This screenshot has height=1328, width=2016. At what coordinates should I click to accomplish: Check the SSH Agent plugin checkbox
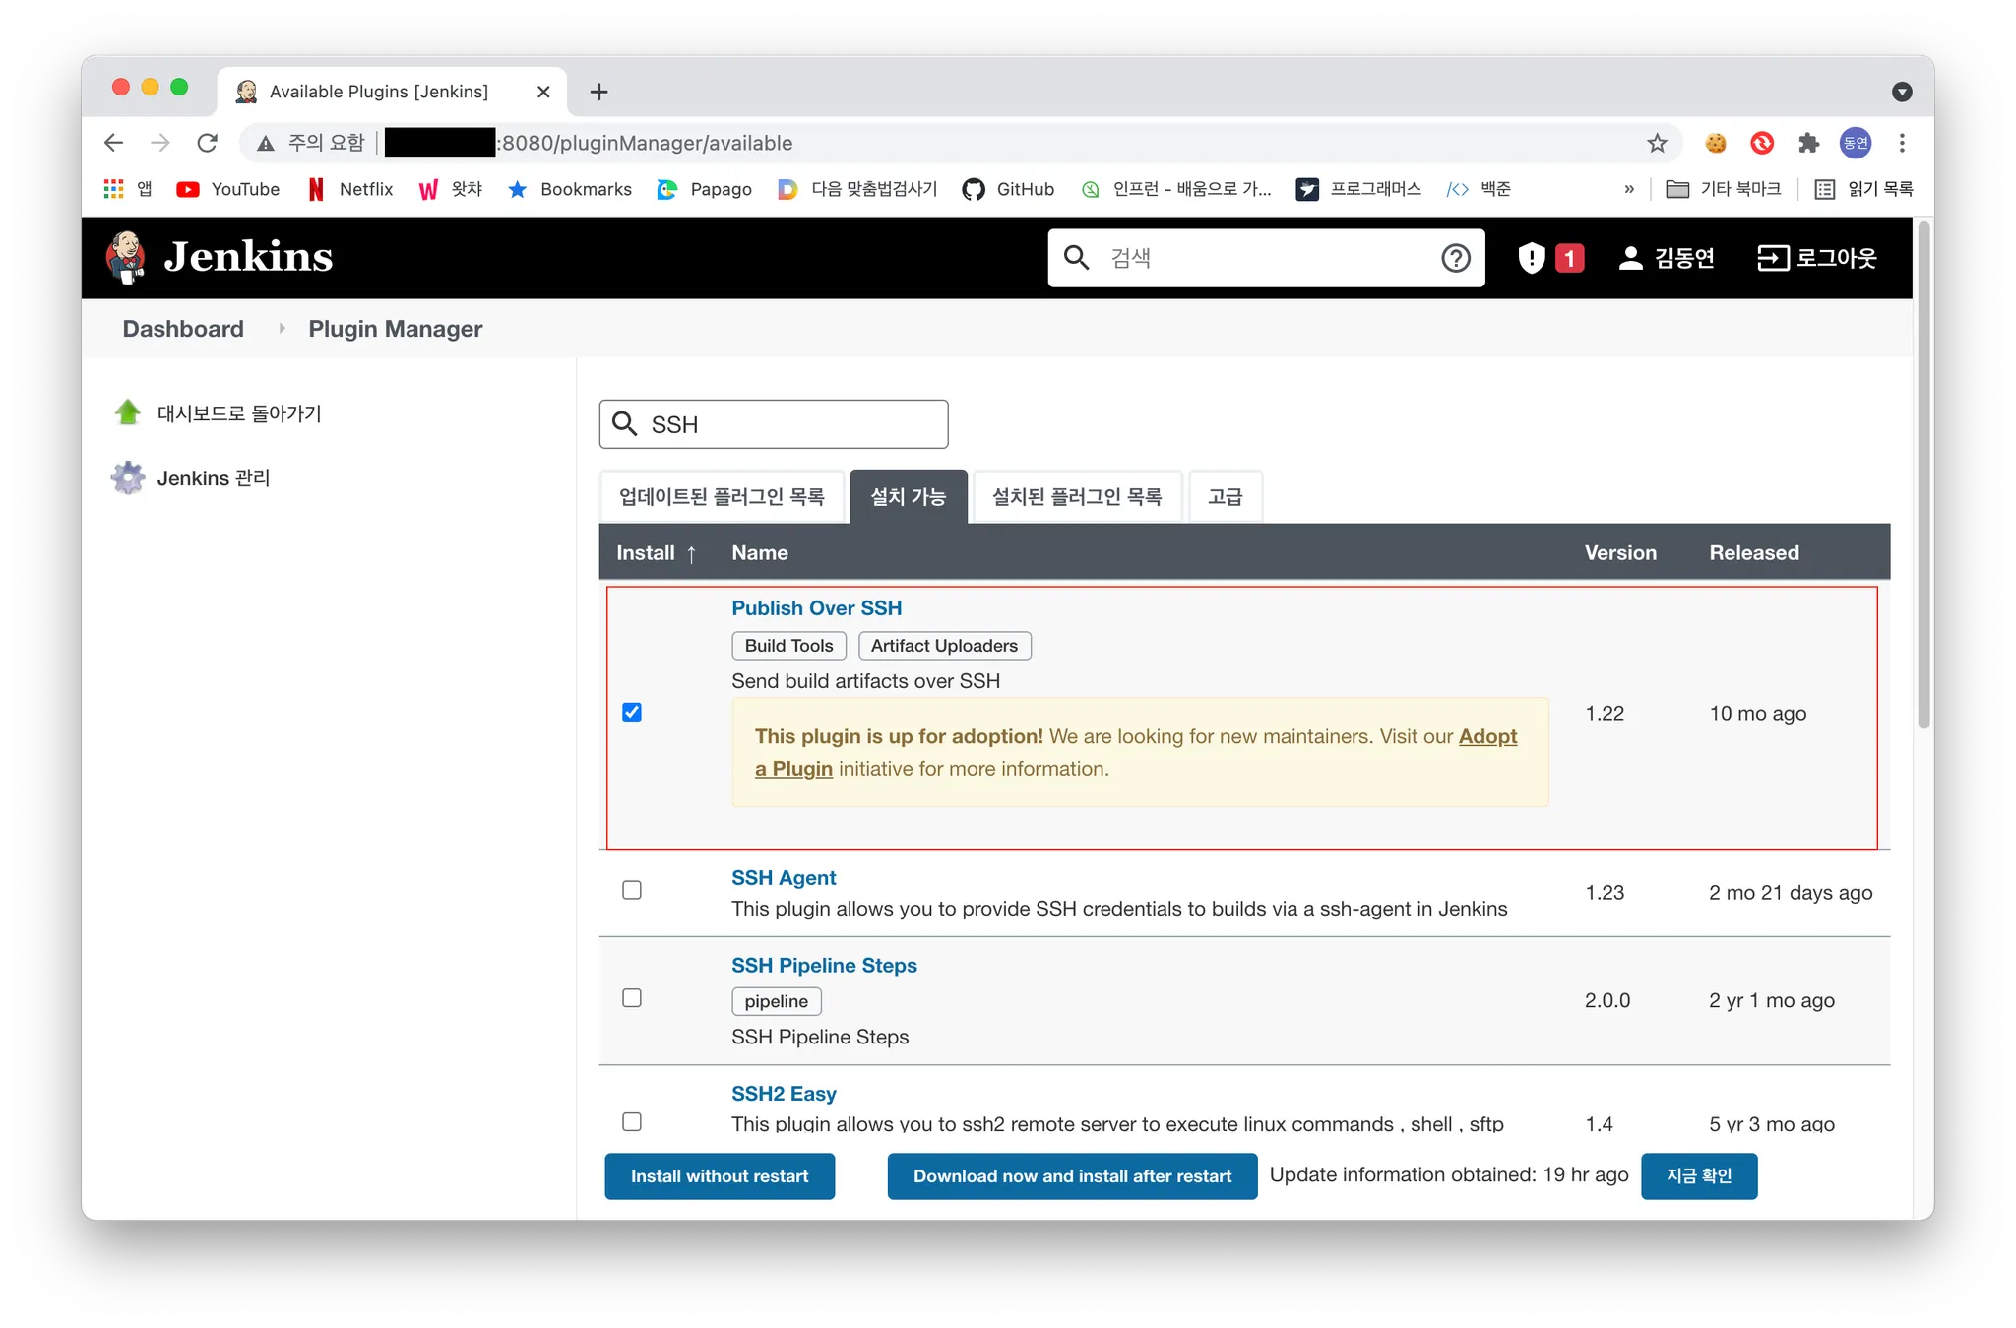(x=632, y=890)
